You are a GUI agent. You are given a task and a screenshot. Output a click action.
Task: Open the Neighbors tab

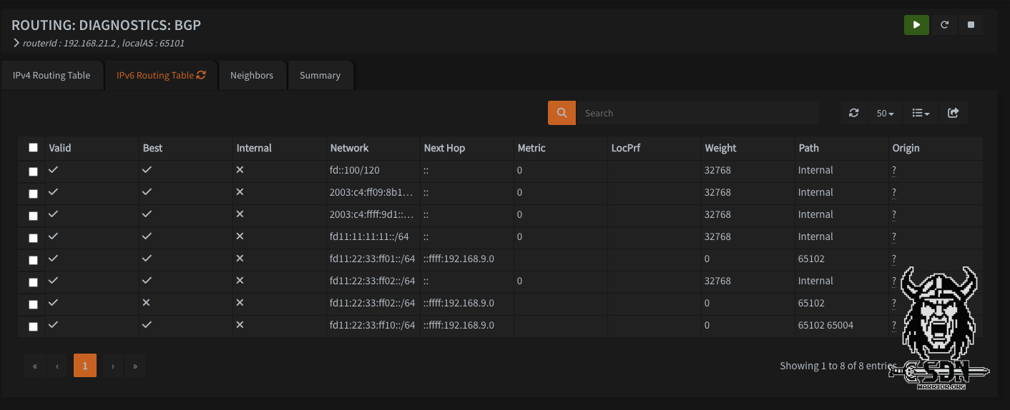click(252, 75)
